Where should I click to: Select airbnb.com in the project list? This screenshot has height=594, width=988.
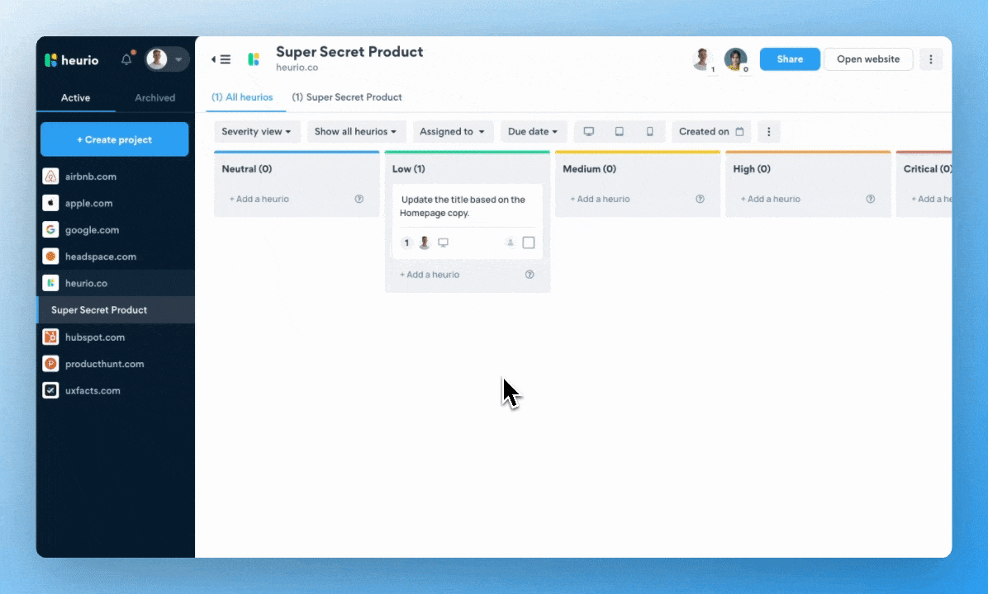point(91,177)
